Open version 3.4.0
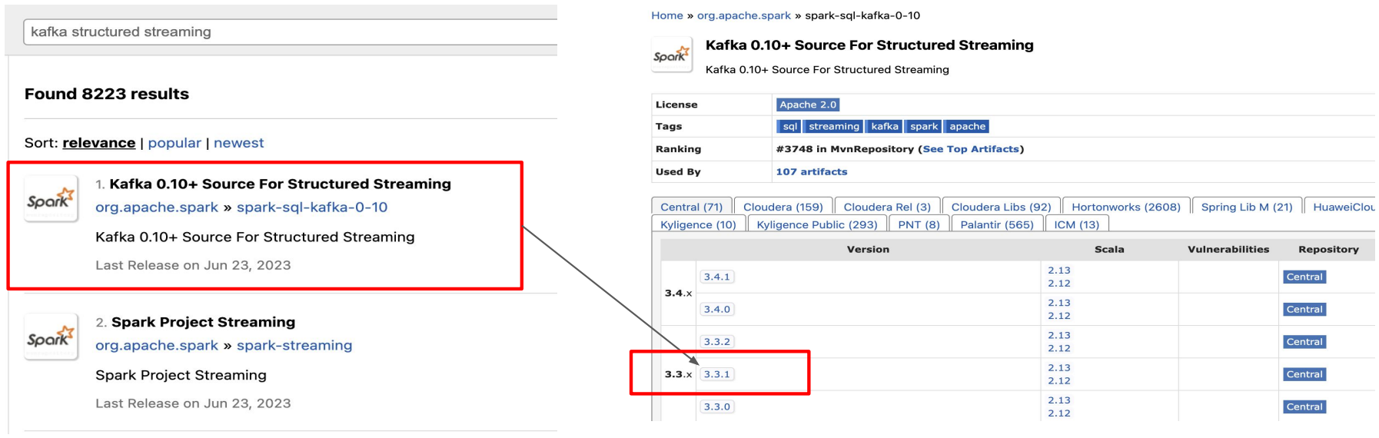 coord(717,310)
